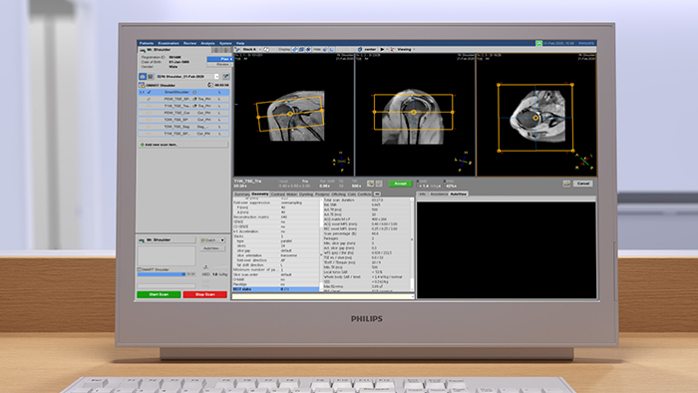Click the icon right of Stack A dropdown
Viewport: 698px width, 393px height.
tap(266, 50)
